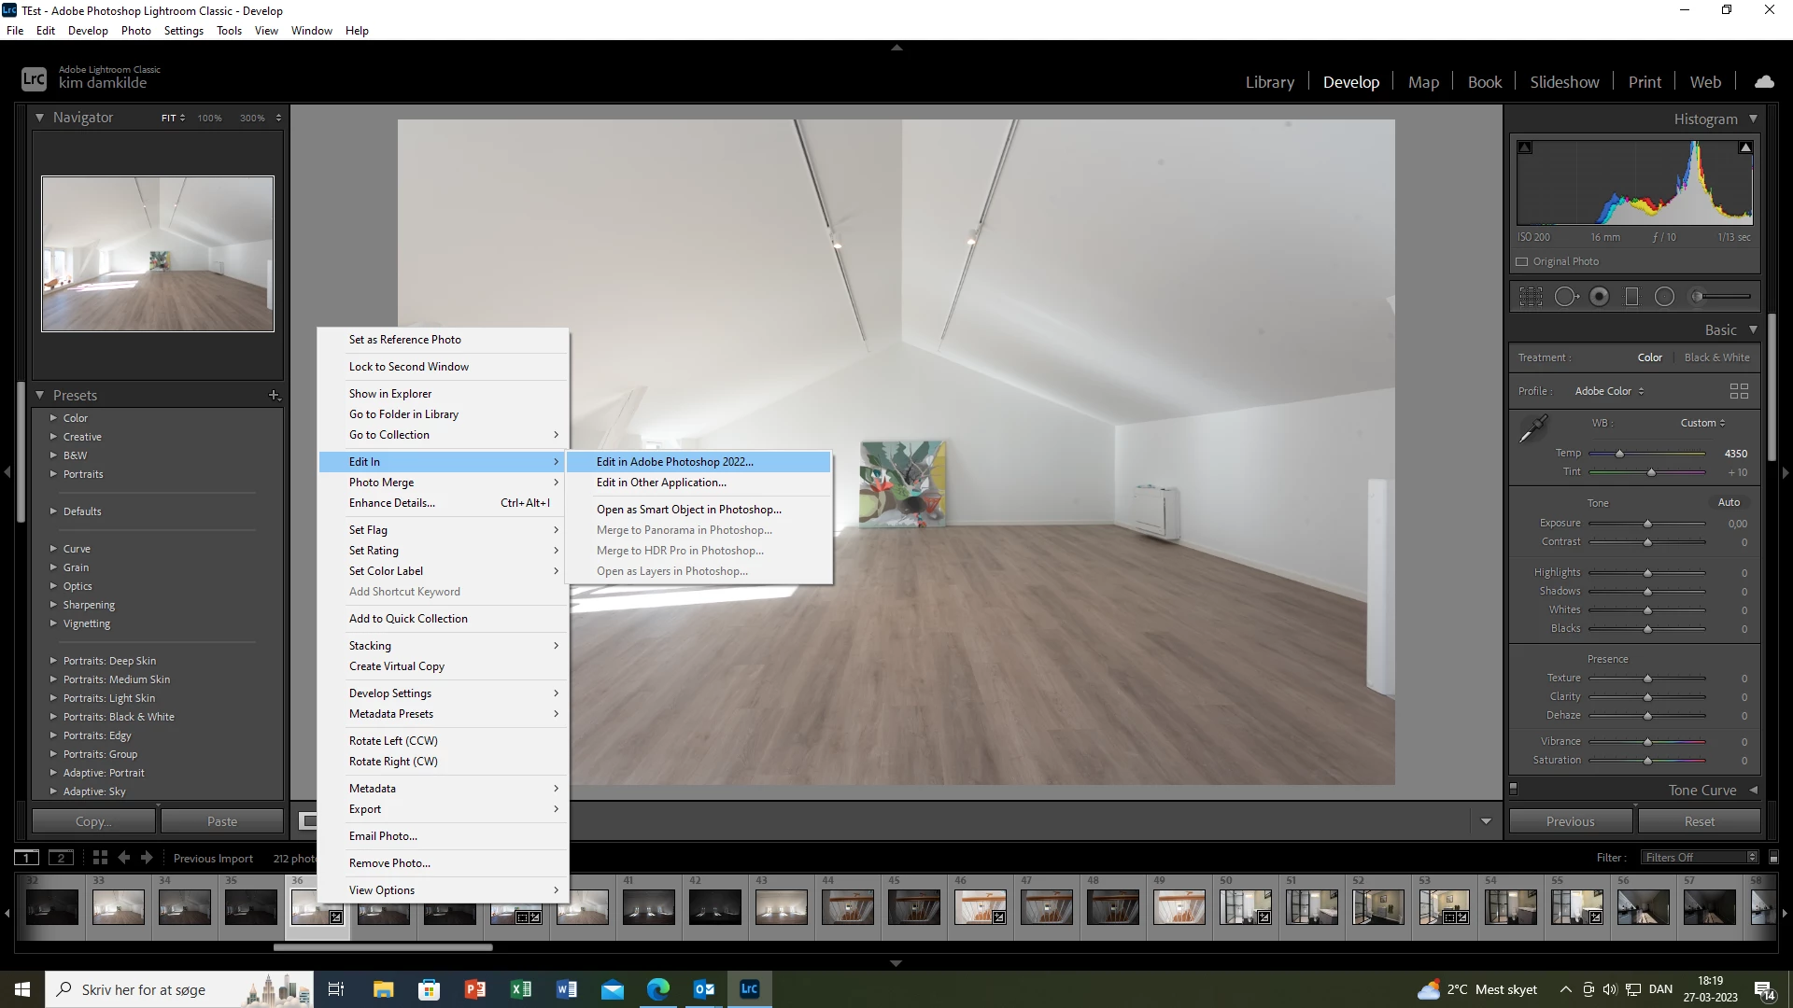The height and width of the screenshot is (1008, 1793).
Task: Open the Adobe Color profile dropdown
Action: click(x=1609, y=391)
